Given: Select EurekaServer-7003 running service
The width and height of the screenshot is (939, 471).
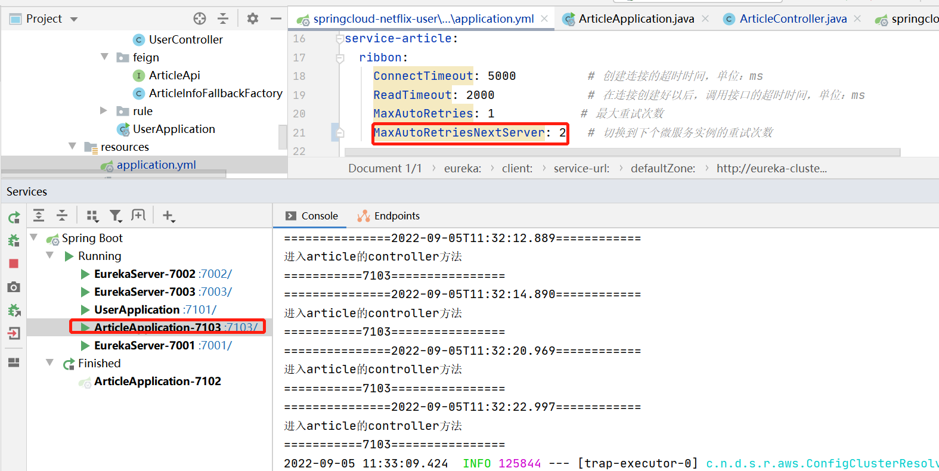Looking at the screenshot, I should point(145,292).
